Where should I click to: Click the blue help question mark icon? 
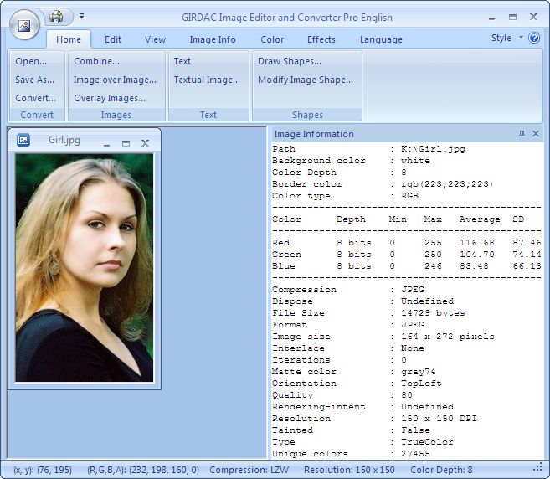[534, 38]
